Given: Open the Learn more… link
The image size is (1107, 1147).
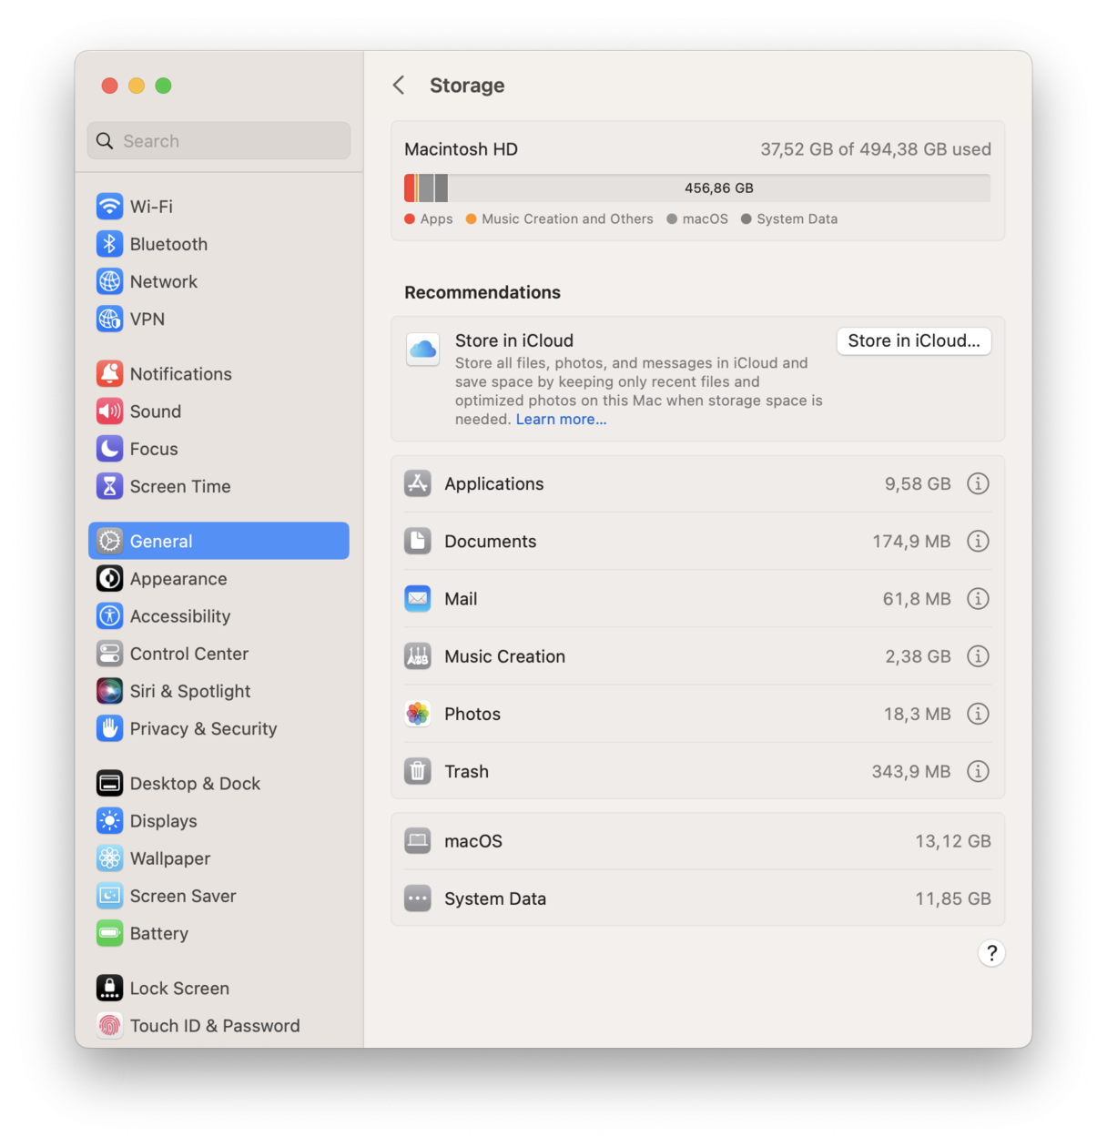Looking at the screenshot, I should [x=561, y=419].
